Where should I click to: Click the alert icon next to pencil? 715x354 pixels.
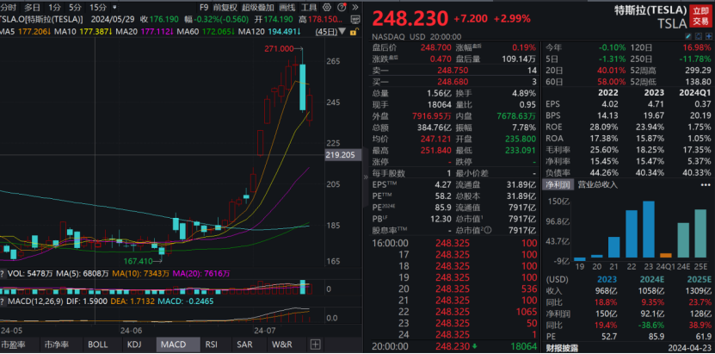pyautogui.click(x=699, y=36)
